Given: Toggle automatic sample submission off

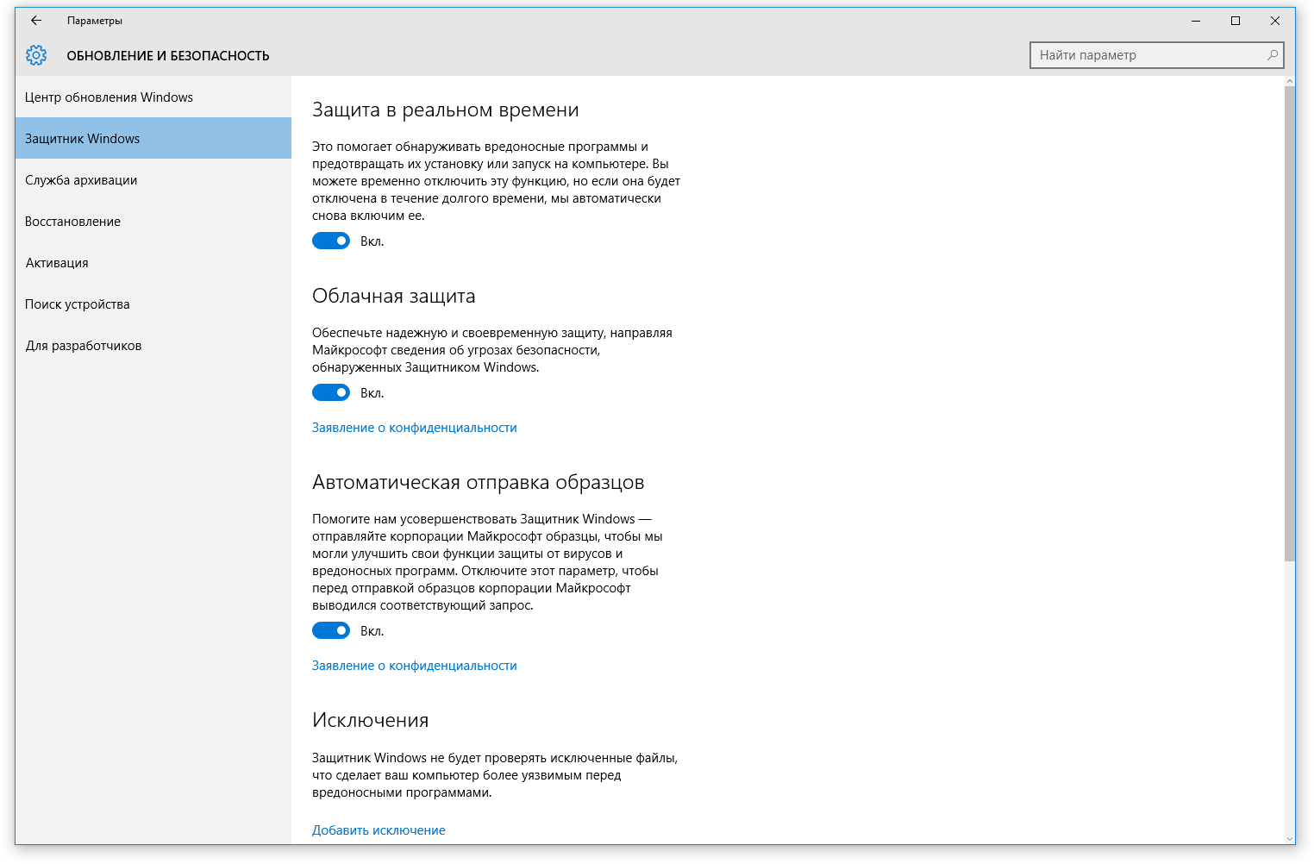Looking at the screenshot, I should pos(331,630).
